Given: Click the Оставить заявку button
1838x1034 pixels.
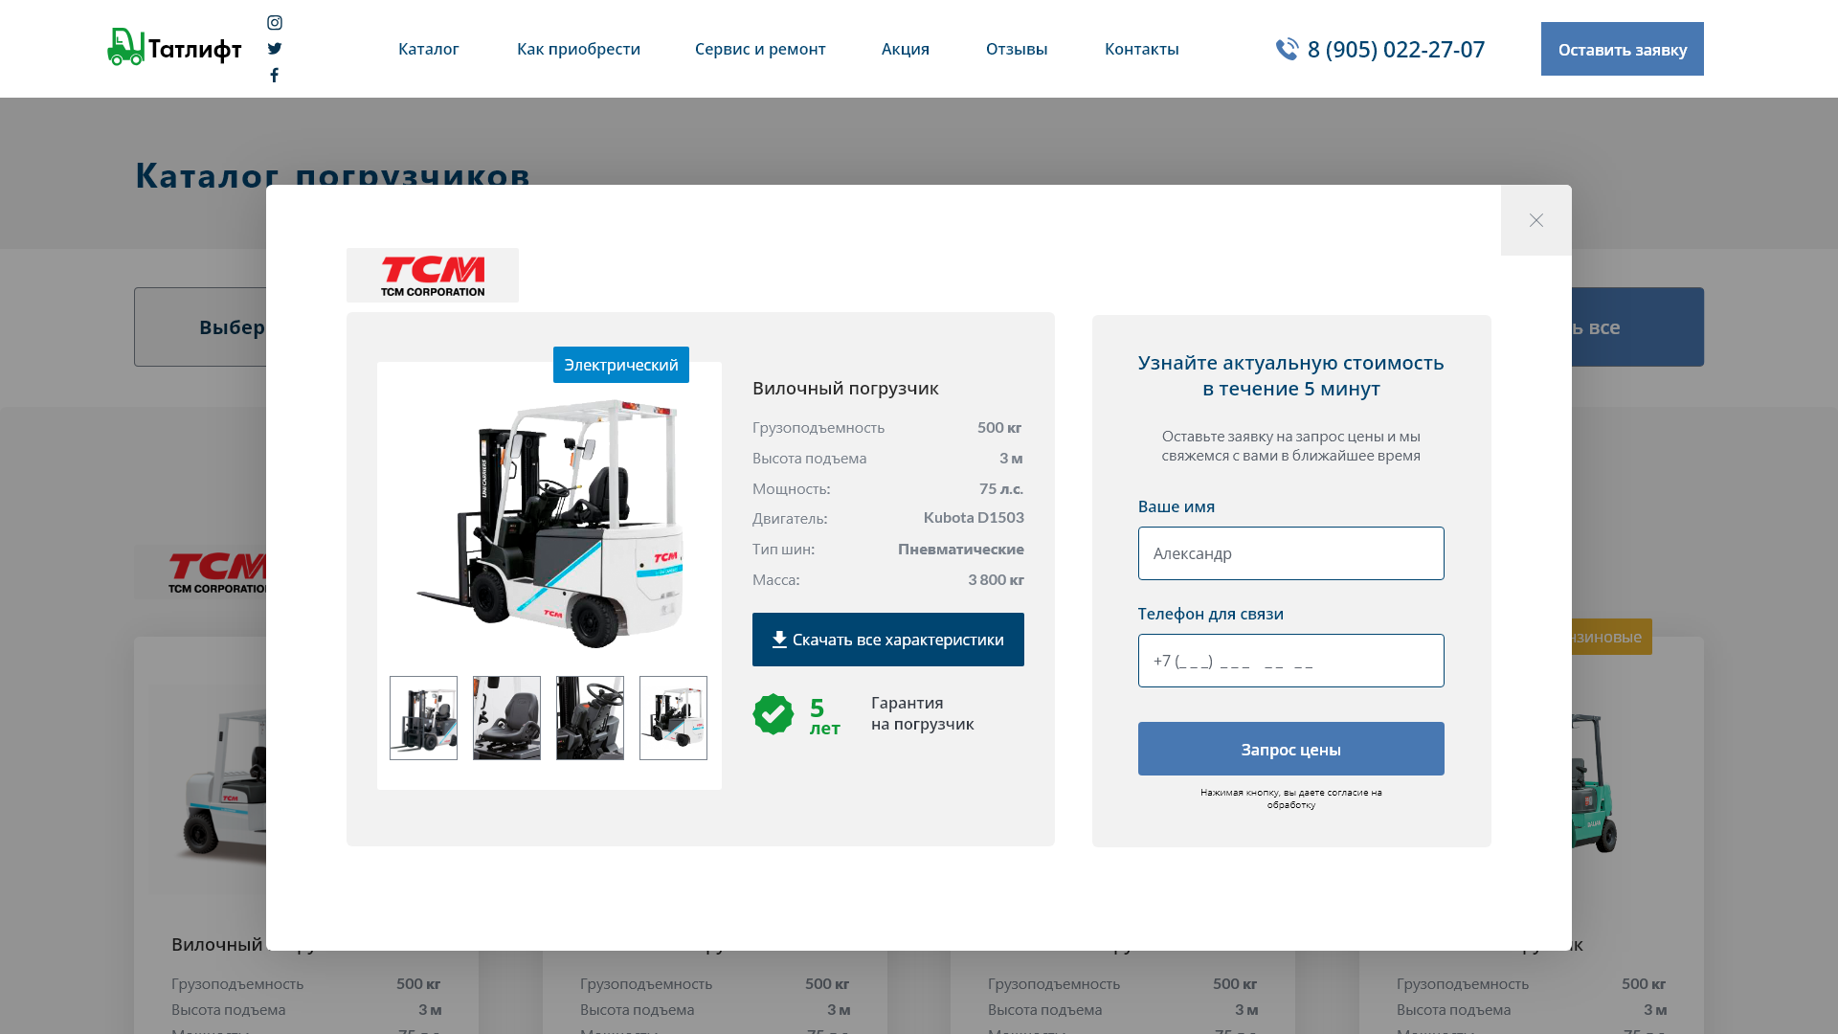Looking at the screenshot, I should pos(1623,49).
